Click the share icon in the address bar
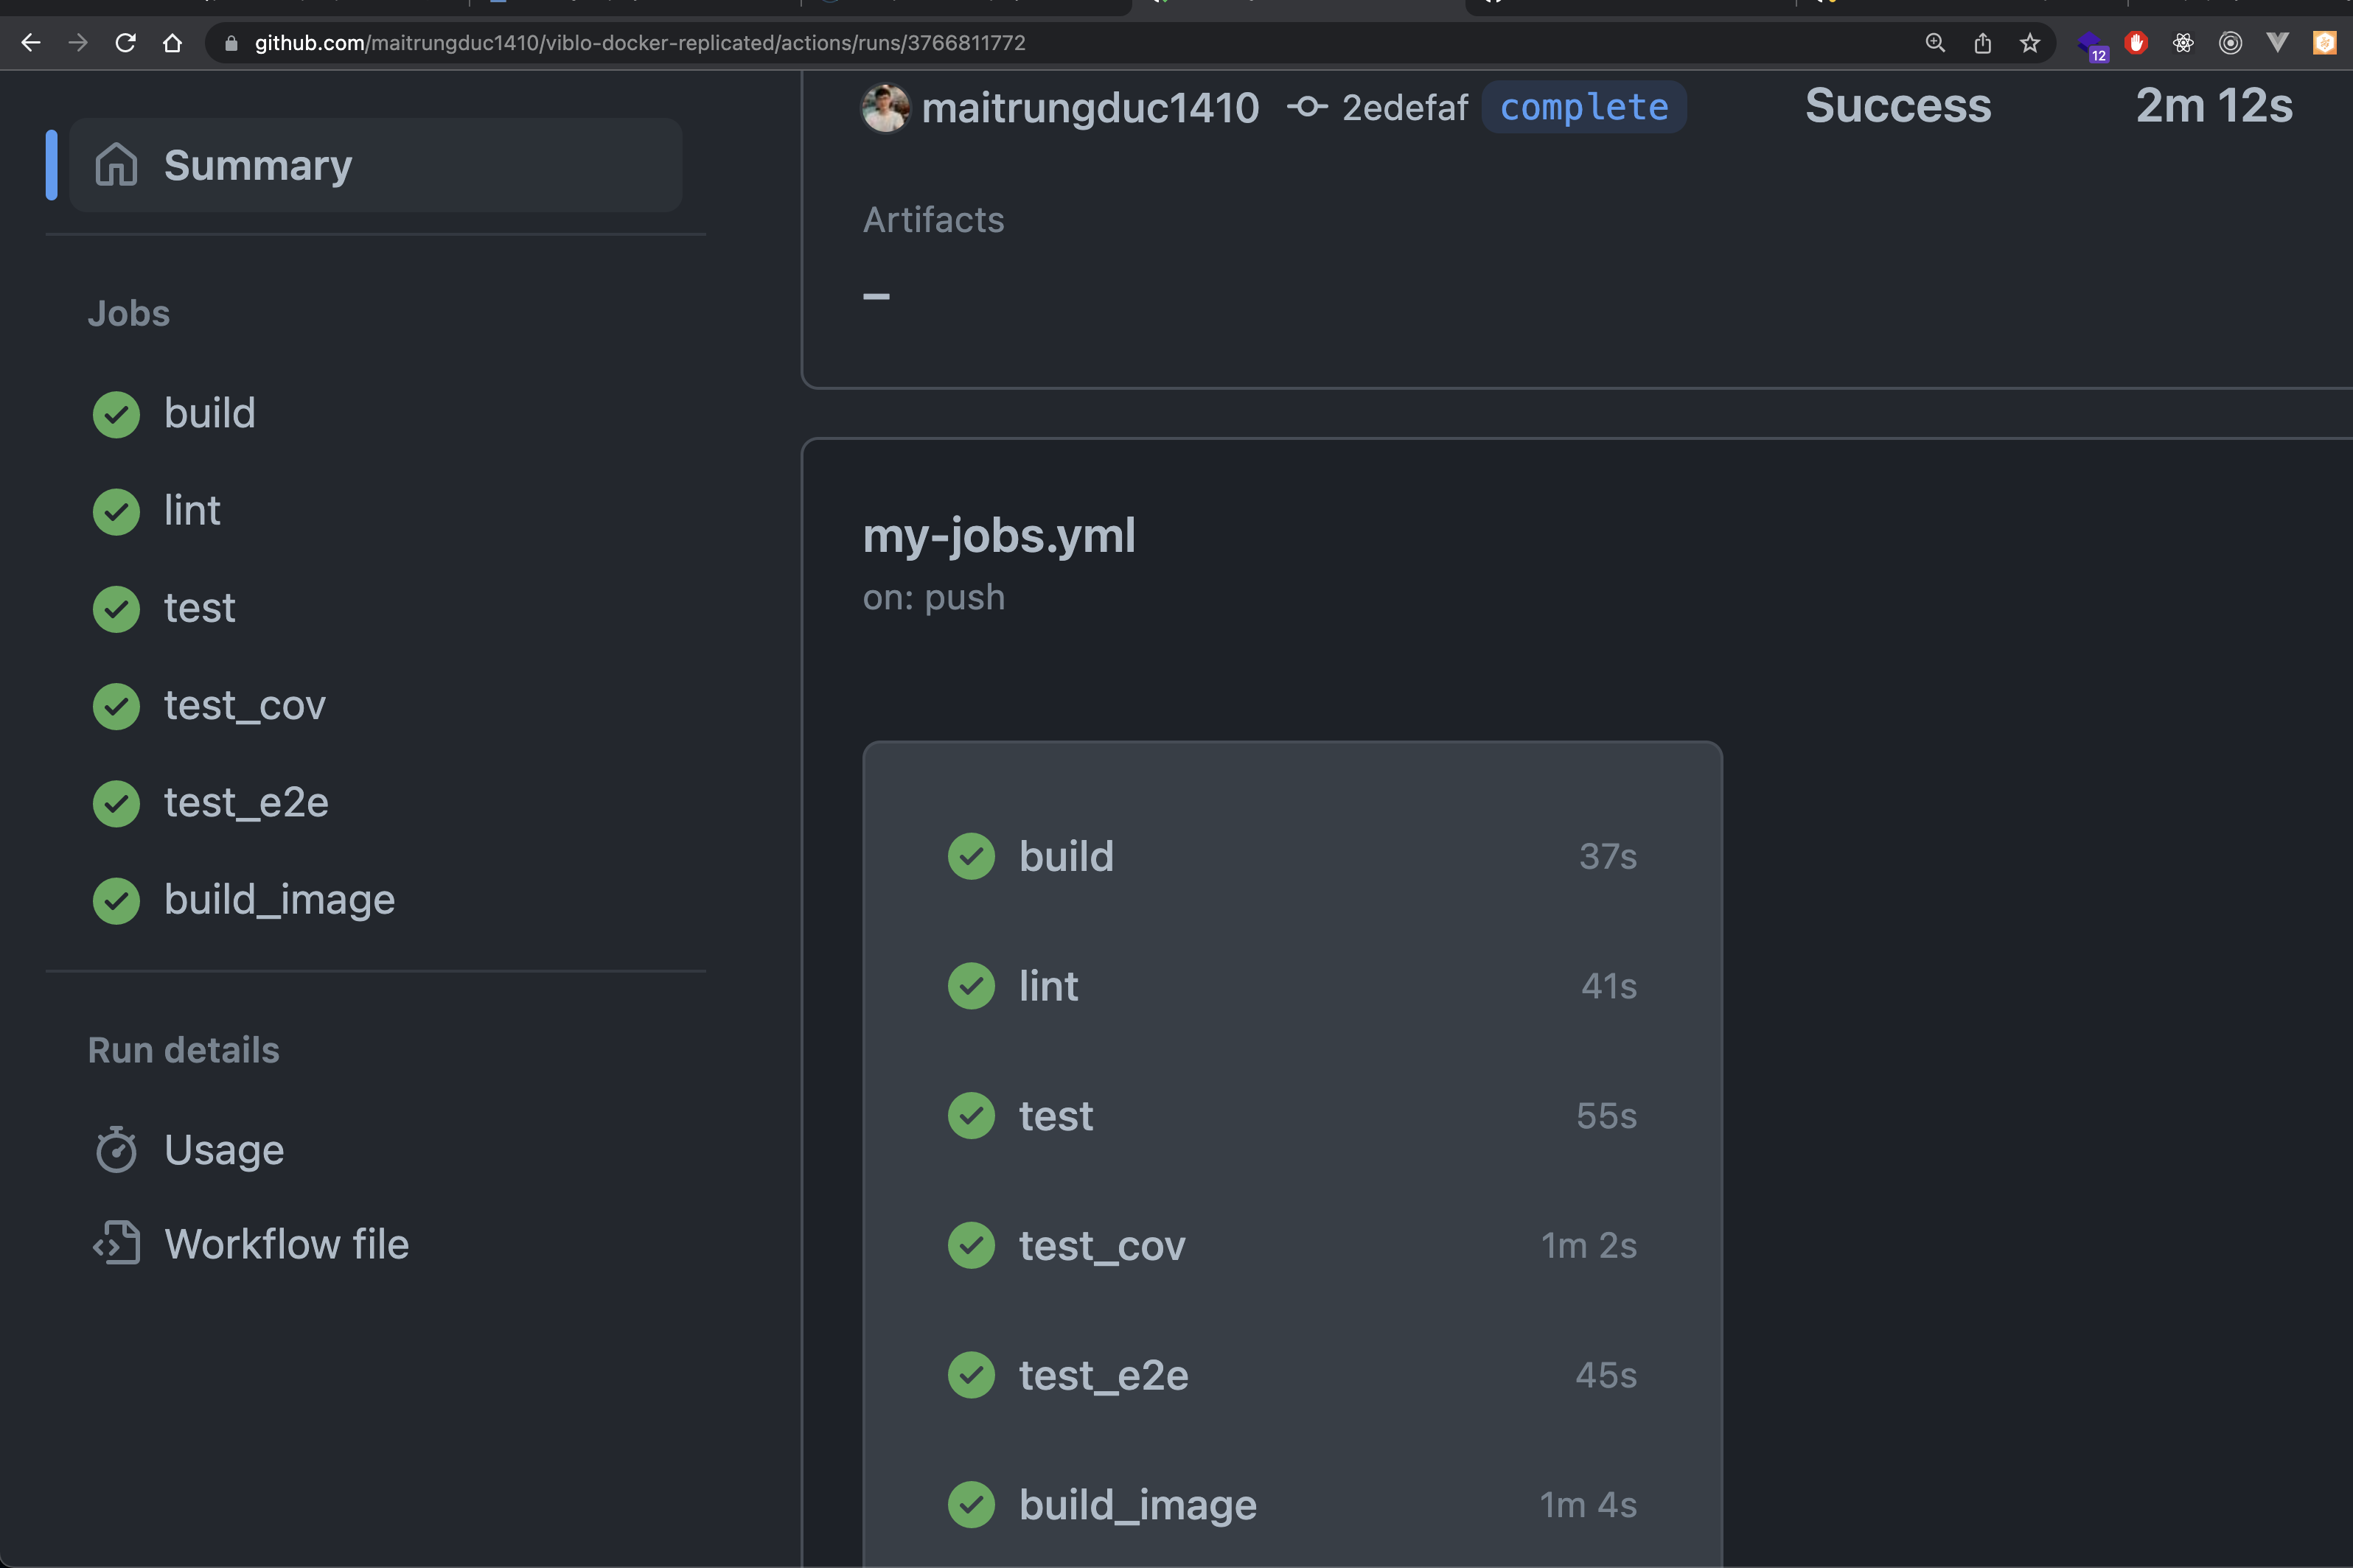 tap(1981, 43)
